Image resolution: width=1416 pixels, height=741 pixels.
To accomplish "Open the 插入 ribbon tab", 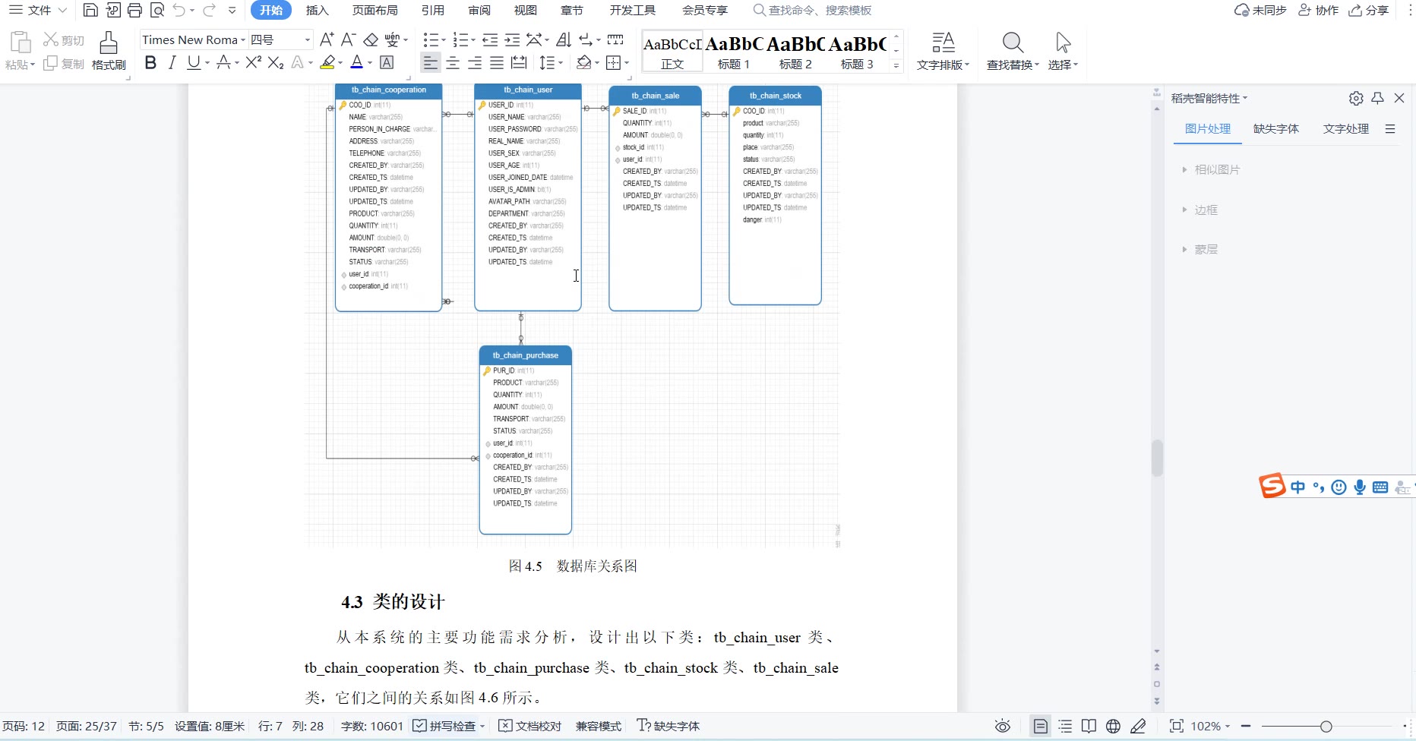I will [317, 10].
